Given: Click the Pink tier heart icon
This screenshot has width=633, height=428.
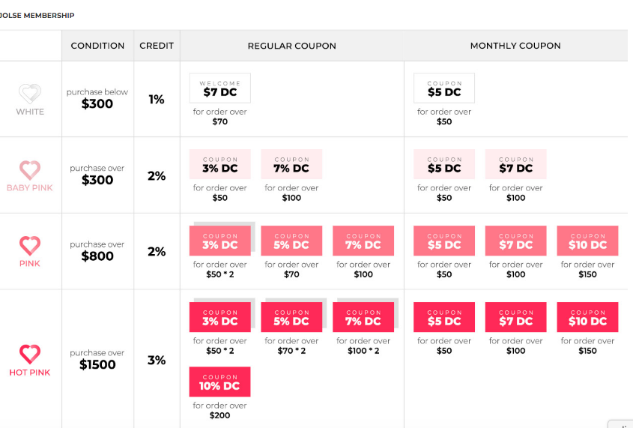Looking at the screenshot, I should point(30,246).
